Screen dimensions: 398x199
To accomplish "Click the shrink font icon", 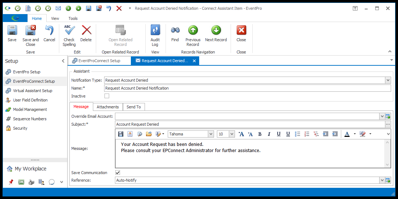I will pyautogui.click(x=250, y=134).
